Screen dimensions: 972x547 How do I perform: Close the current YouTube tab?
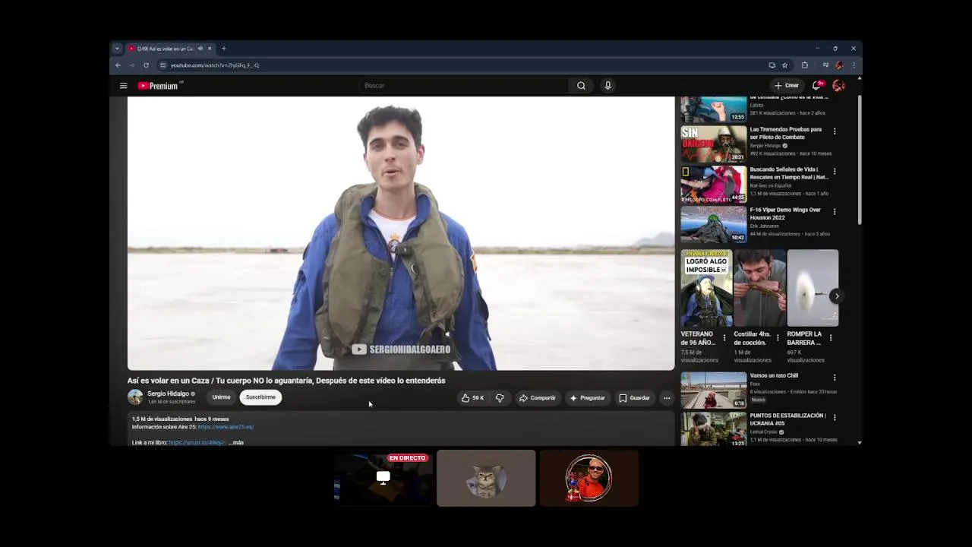click(210, 49)
